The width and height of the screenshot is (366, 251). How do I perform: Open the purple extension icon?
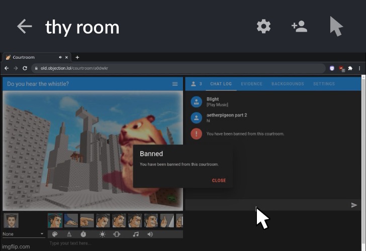pyautogui.click(x=332, y=68)
